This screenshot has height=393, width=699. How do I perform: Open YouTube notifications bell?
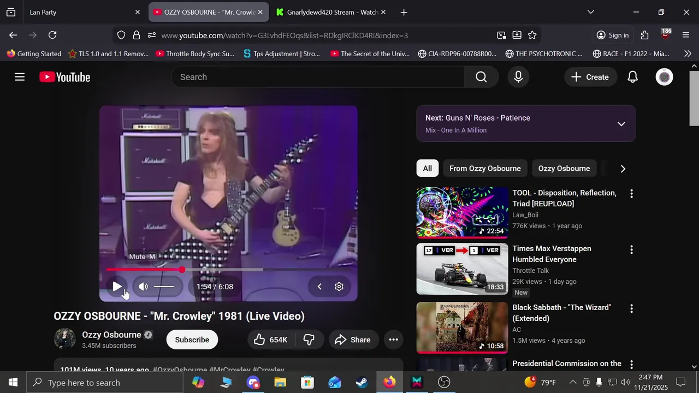632,77
